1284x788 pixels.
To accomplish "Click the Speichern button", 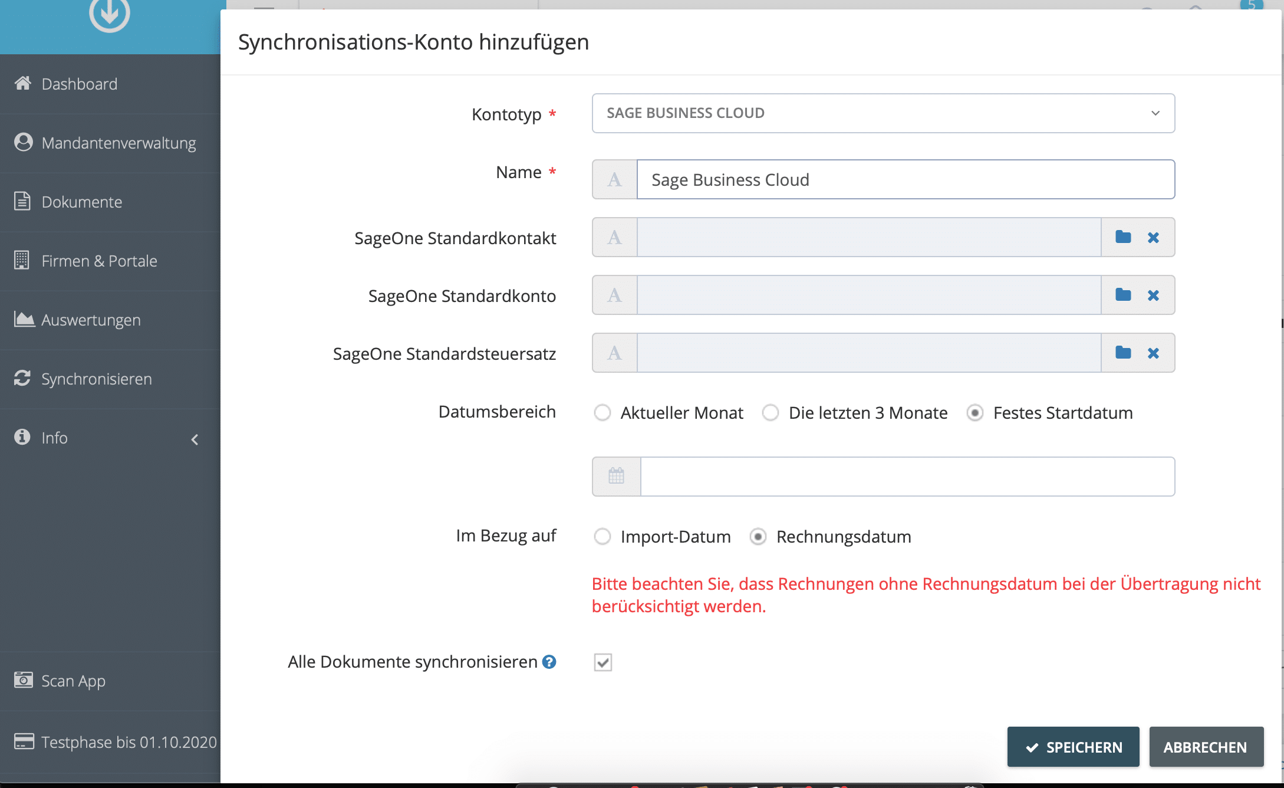I will pyautogui.click(x=1073, y=747).
